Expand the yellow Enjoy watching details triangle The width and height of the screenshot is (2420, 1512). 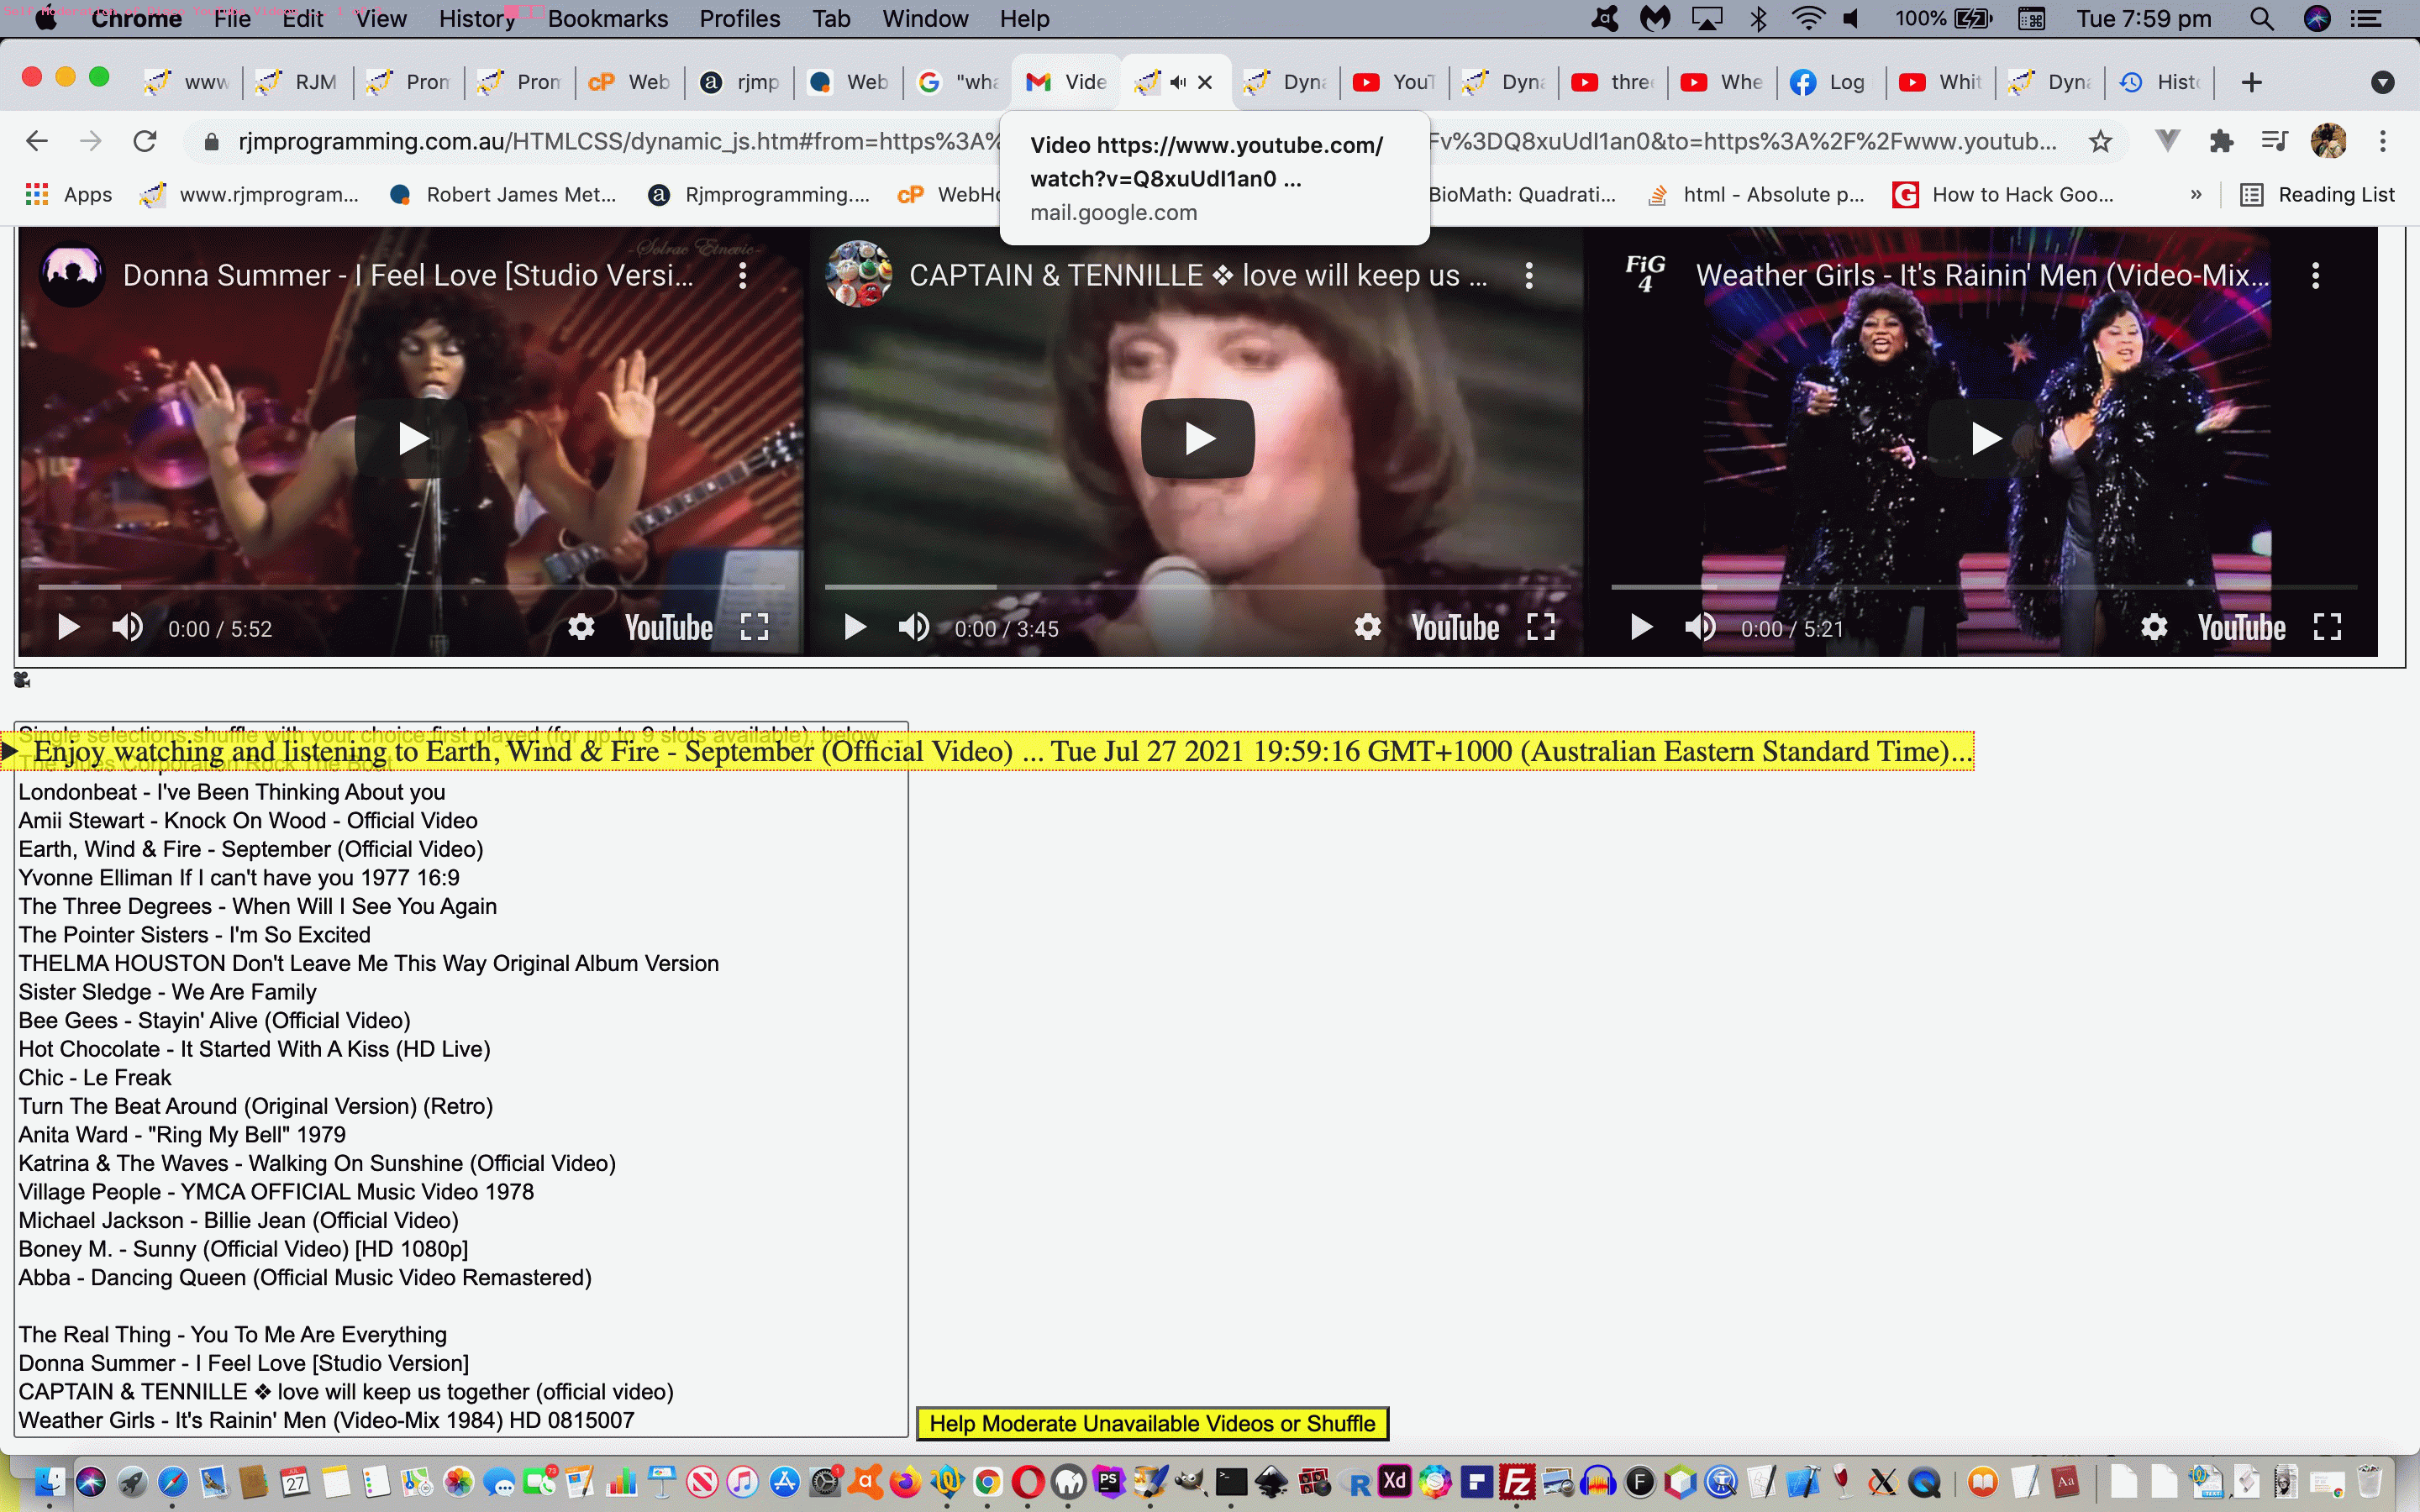tap(10, 751)
